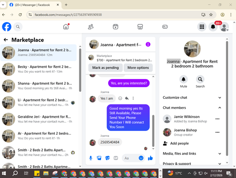
Task: Open the Shanna apartment conversation
Action: coord(39,86)
